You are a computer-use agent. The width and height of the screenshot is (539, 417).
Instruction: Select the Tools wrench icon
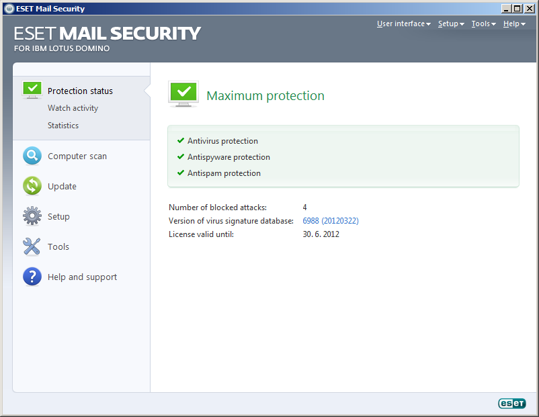(32, 246)
